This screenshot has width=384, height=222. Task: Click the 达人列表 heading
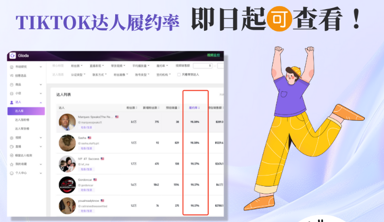(64, 94)
